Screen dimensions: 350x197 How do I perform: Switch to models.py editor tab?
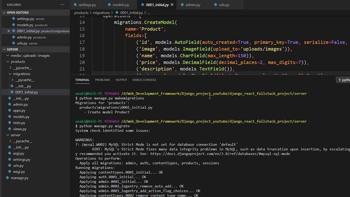[121, 5]
